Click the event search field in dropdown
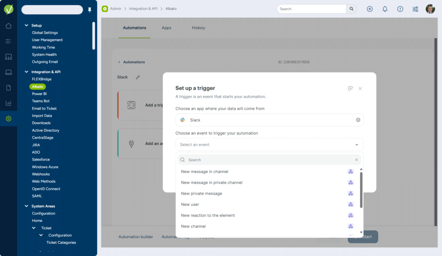 point(268,160)
